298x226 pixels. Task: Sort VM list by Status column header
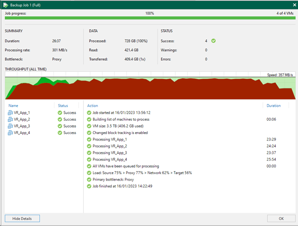click(x=63, y=106)
